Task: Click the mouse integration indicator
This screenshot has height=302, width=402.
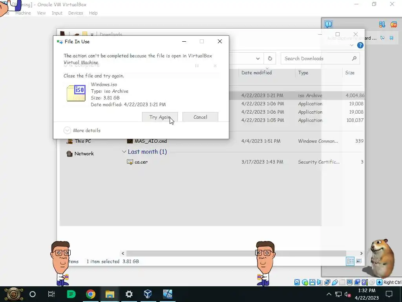Action: [x=372, y=282]
